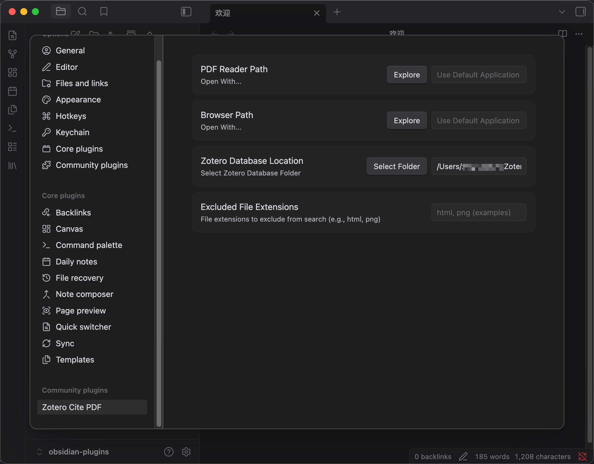Open the search magnifier icon
594x464 pixels.
pyautogui.click(x=82, y=12)
